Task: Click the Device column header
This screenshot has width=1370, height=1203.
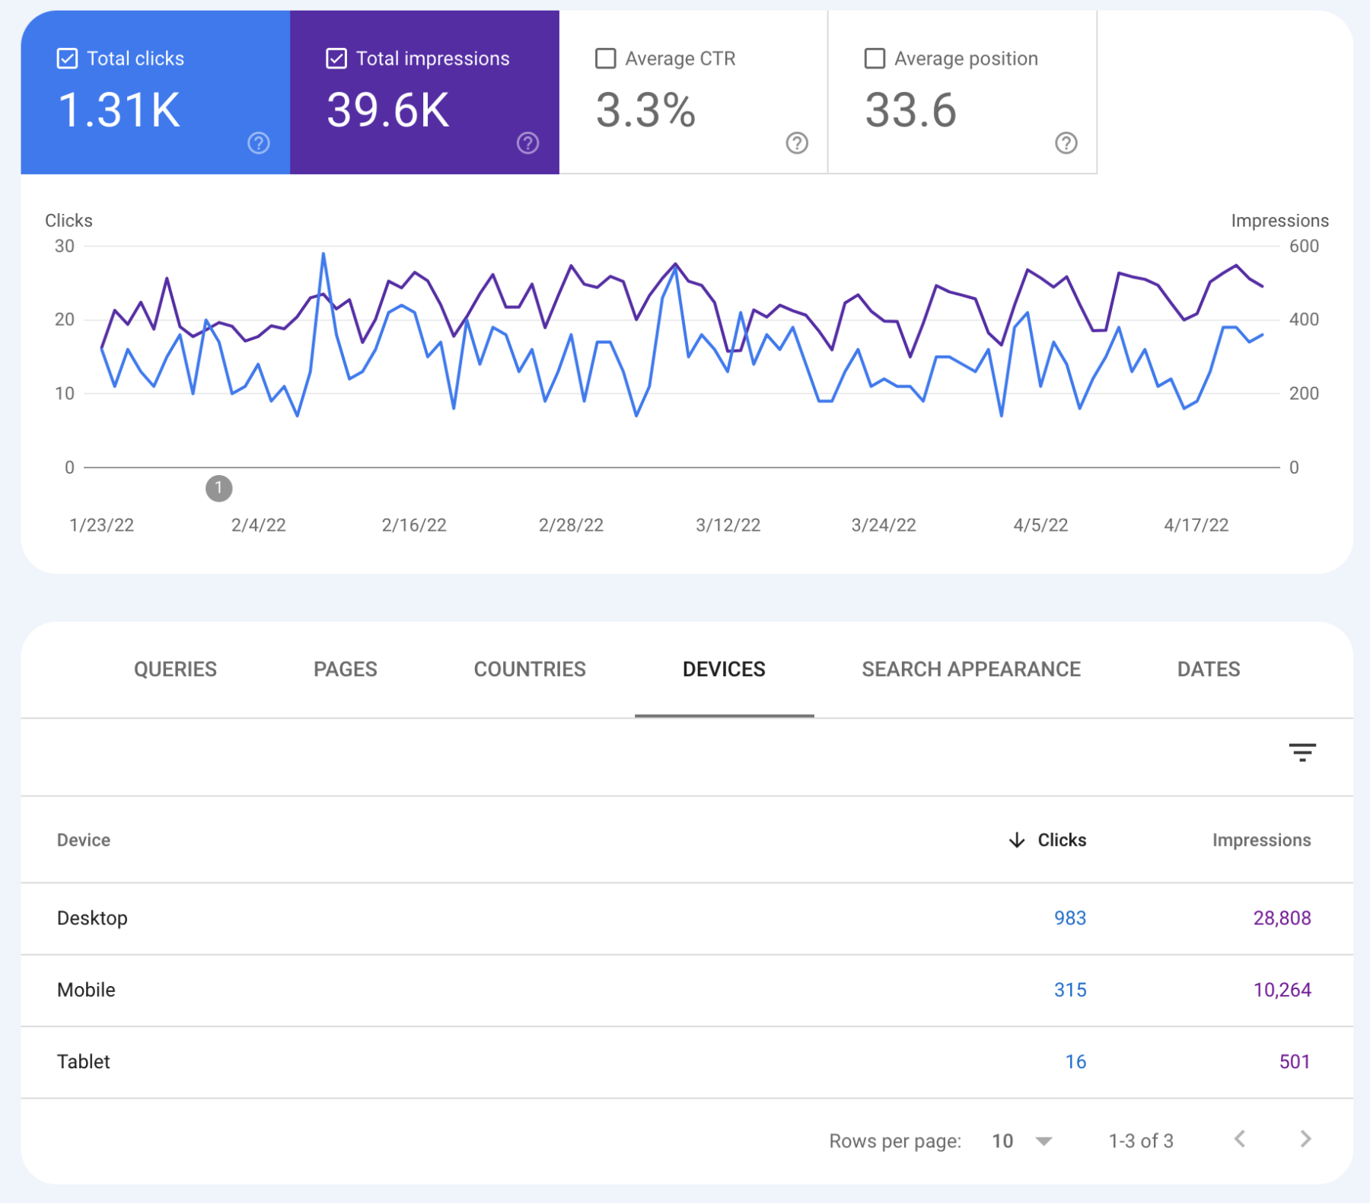Action: click(84, 840)
